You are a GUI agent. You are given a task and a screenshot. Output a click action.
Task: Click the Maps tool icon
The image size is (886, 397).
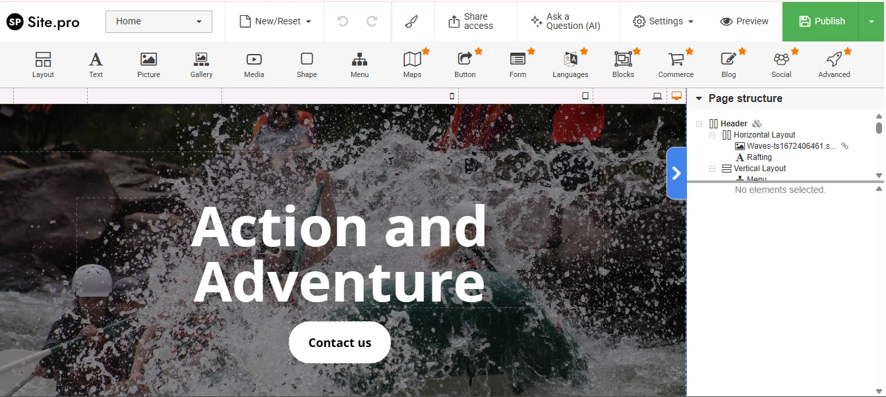(x=412, y=65)
